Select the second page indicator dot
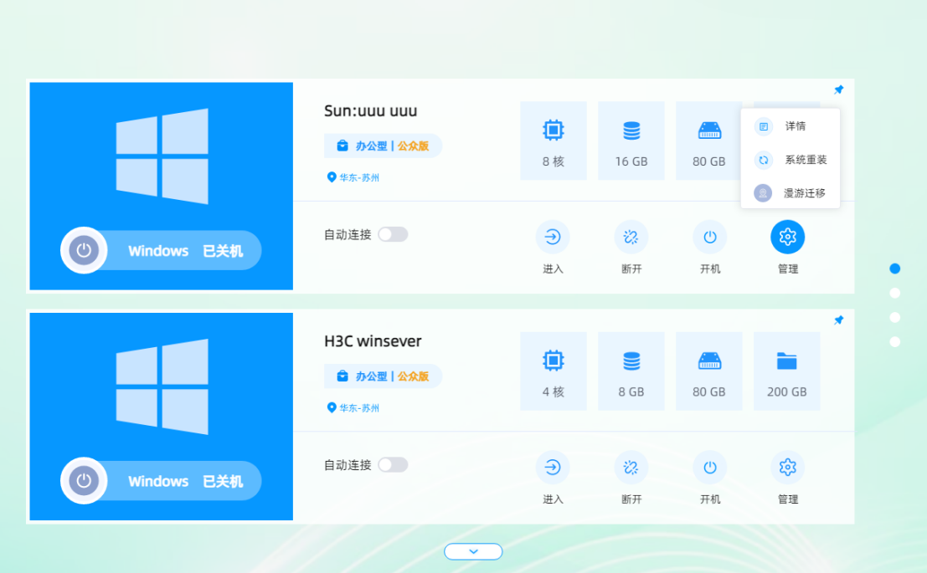 (x=895, y=293)
